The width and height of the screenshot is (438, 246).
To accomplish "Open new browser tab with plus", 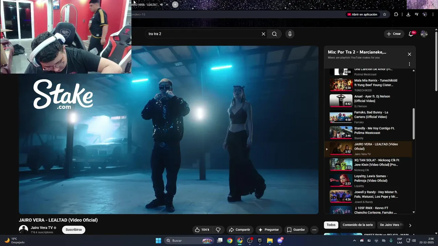I will tap(175, 4).
